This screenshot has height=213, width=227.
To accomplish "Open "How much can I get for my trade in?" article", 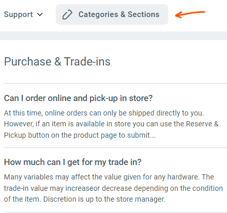I will pyautogui.click(x=72, y=162).
